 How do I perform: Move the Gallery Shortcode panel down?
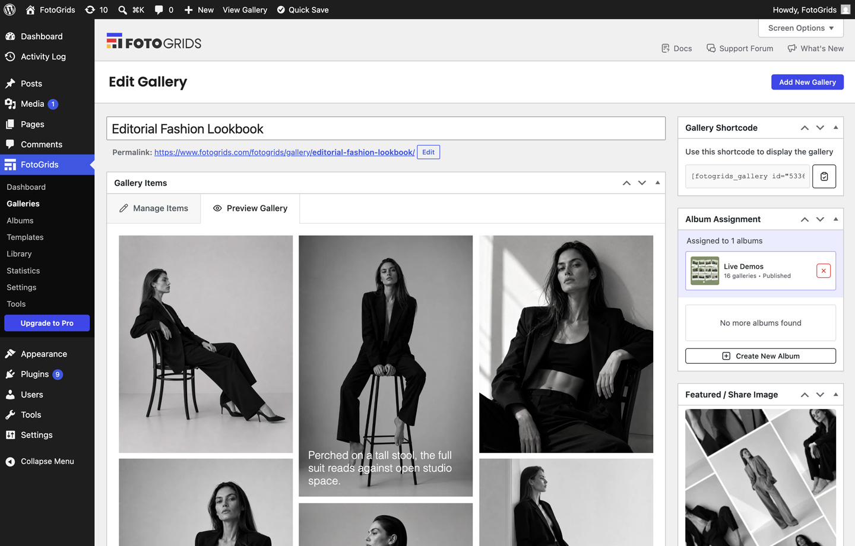pyautogui.click(x=820, y=128)
